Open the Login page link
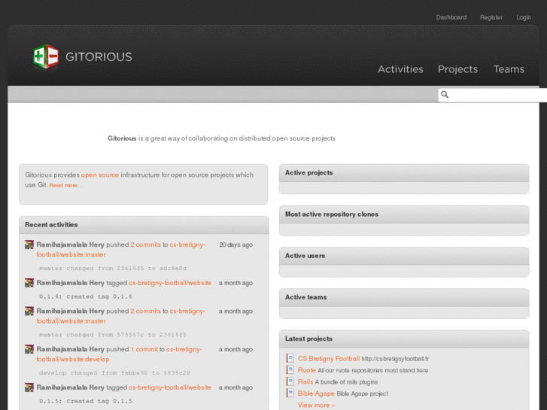The width and height of the screenshot is (547, 410). pos(523,17)
